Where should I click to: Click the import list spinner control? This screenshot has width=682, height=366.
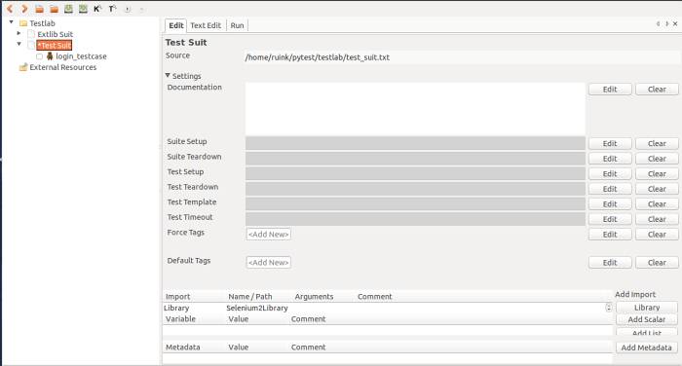pyautogui.click(x=609, y=308)
